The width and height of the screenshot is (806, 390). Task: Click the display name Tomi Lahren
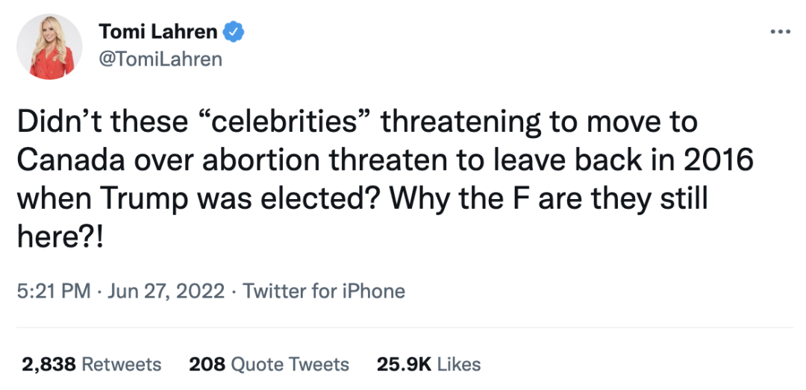coord(158,33)
